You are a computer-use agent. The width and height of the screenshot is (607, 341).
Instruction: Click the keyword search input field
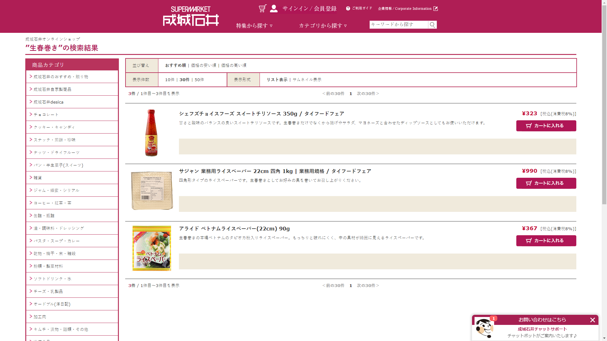click(x=398, y=25)
